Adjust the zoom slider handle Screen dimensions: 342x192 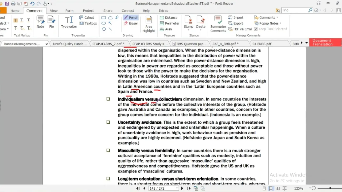330,188
